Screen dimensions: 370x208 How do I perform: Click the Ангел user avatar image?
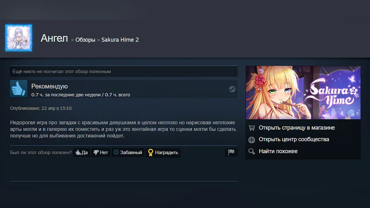coord(18,38)
